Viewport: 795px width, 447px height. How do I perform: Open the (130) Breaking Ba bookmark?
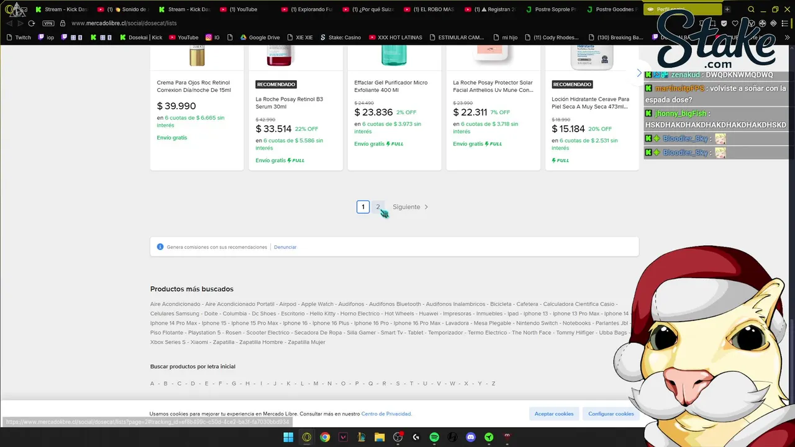pos(616,37)
